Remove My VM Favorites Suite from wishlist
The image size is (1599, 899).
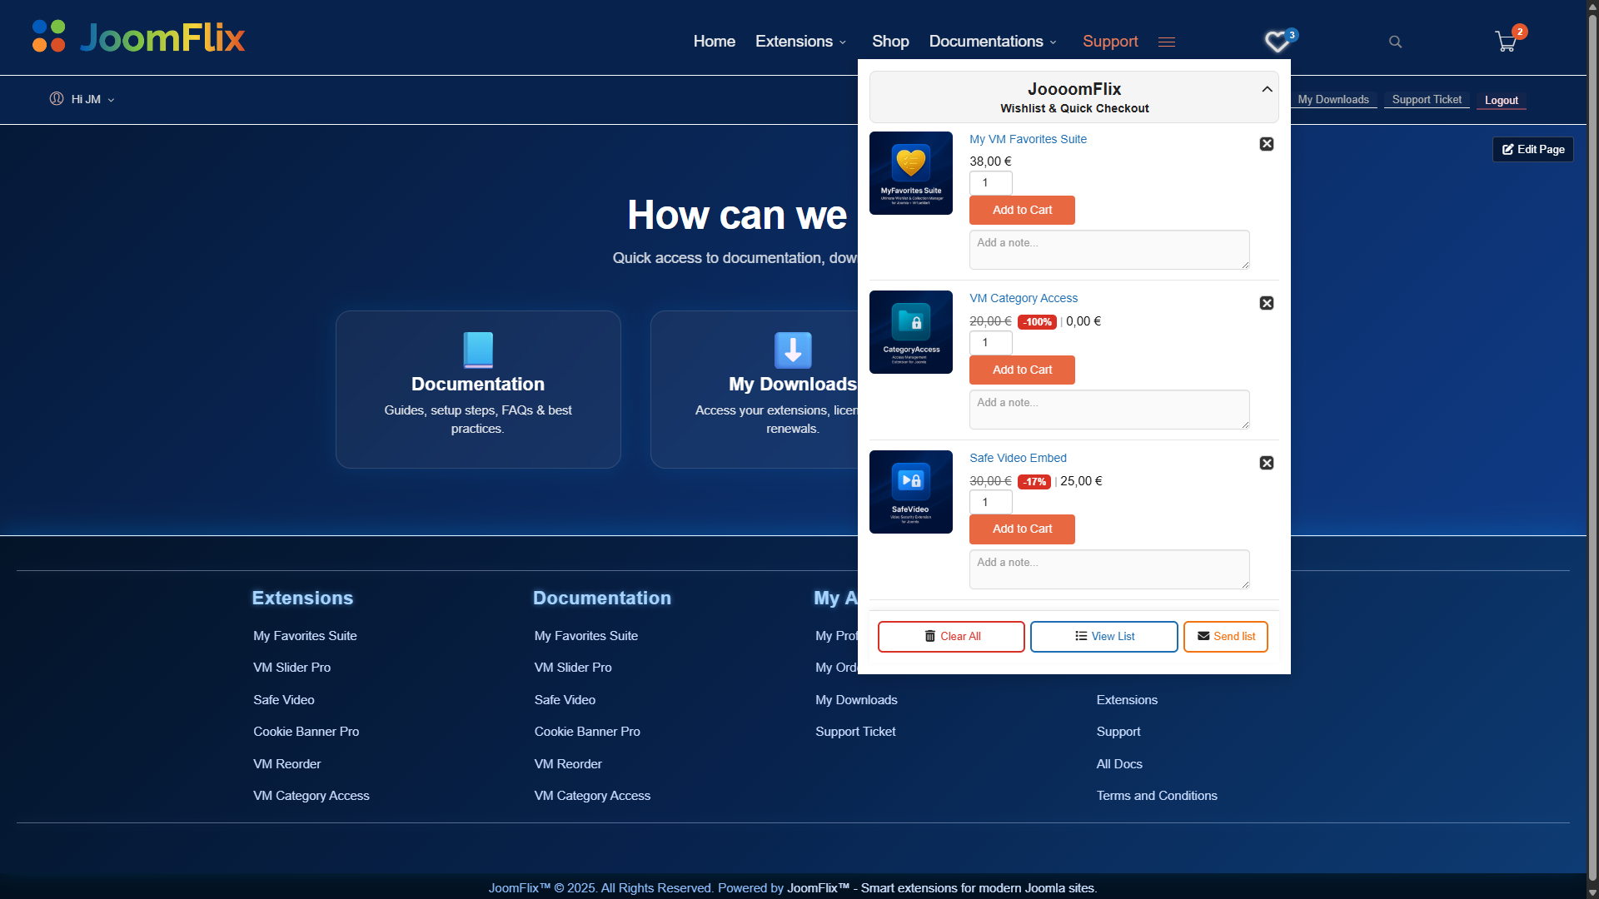(1267, 144)
